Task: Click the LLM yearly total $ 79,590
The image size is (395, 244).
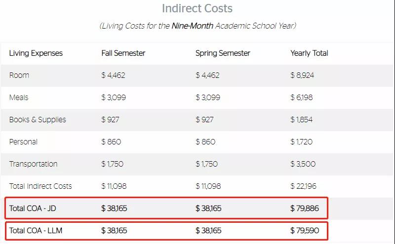Action: point(305,231)
